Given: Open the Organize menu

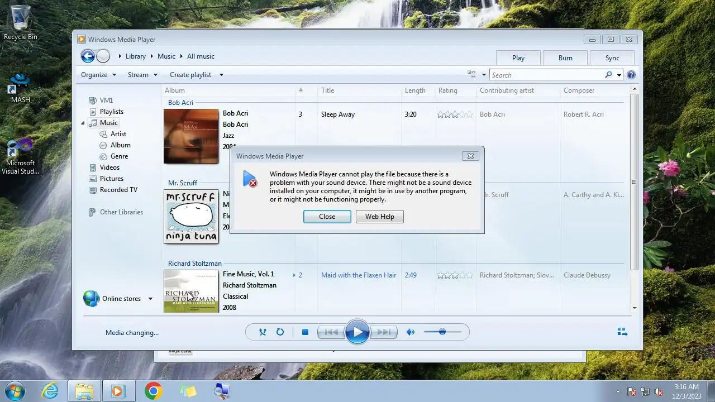Looking at the screenshot, I should click(x=98, y=75).
